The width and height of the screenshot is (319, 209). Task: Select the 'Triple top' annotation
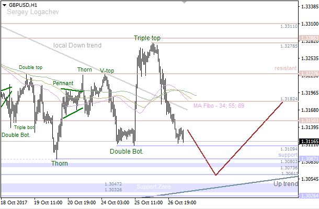pyautogui.click(x=147, y=38)
